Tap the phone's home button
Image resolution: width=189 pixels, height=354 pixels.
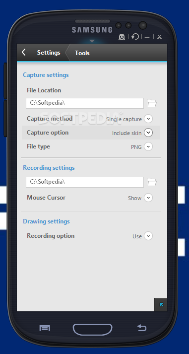coord(92,330)
